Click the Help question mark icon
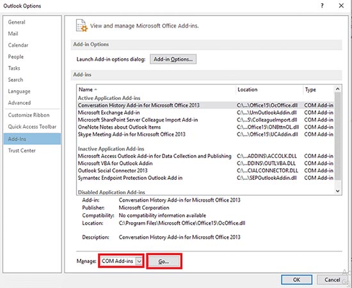Image resolution: width=352 pixels, height=288 pixels. 322,6
